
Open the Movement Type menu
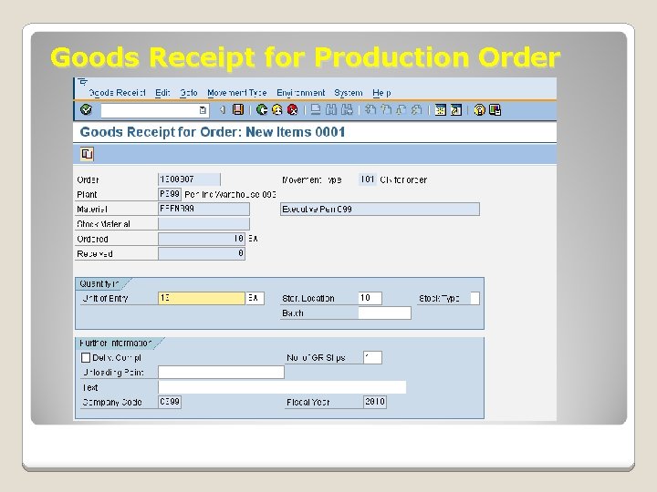(236, 92)
